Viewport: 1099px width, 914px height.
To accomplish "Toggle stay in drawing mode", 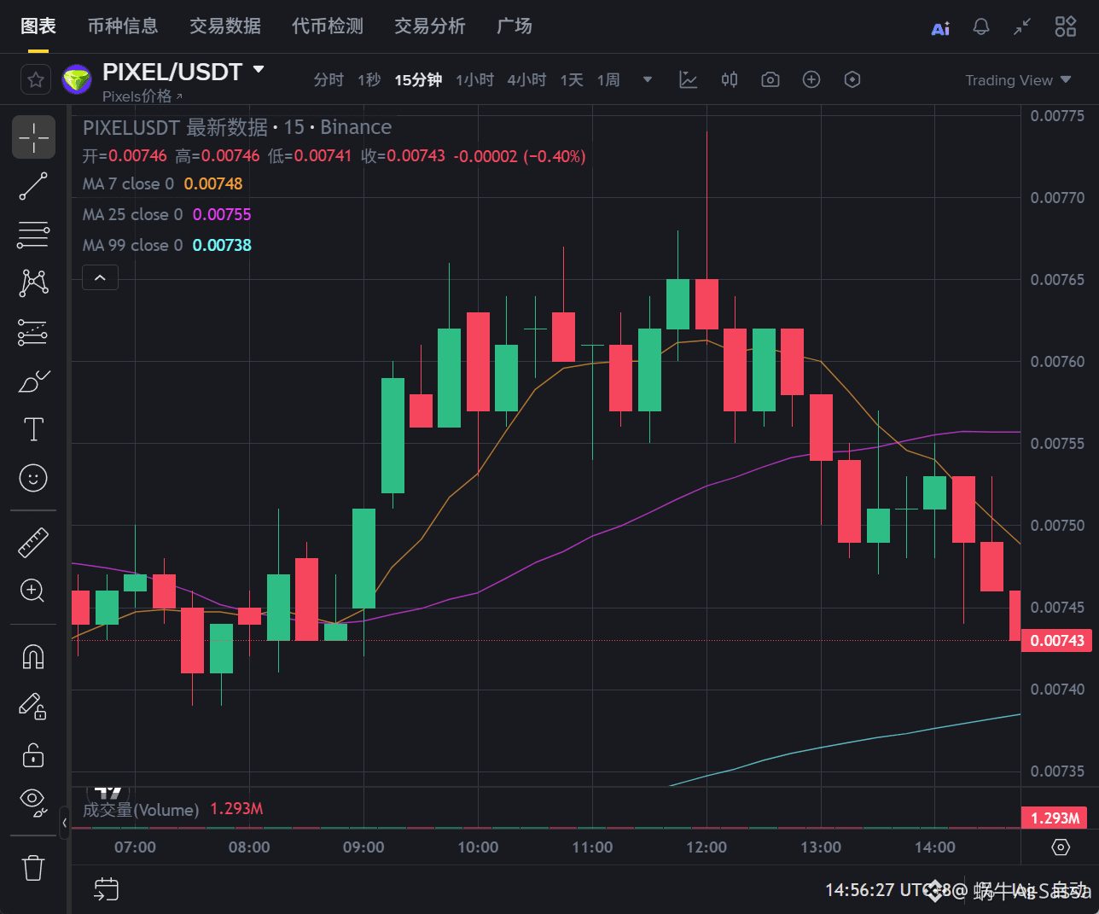I will click(33, 706).
